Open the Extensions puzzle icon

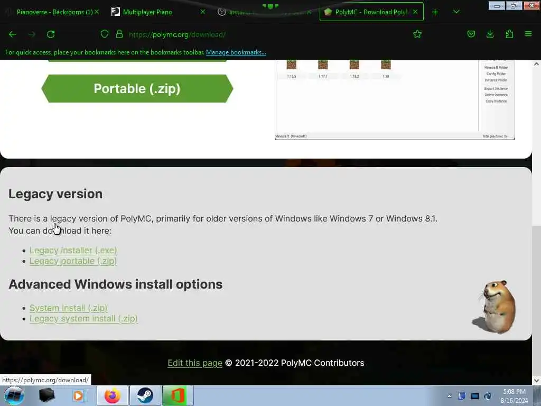point(509,34)
